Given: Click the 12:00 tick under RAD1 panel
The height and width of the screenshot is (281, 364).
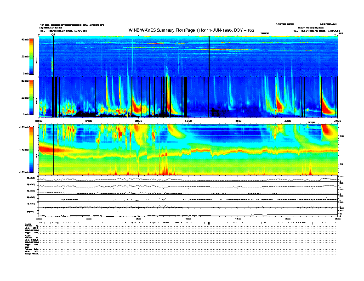Looking at the screenshot, I should [x=188, y=121].
